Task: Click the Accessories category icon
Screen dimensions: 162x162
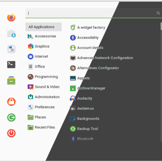Action: tap(30, 36)
